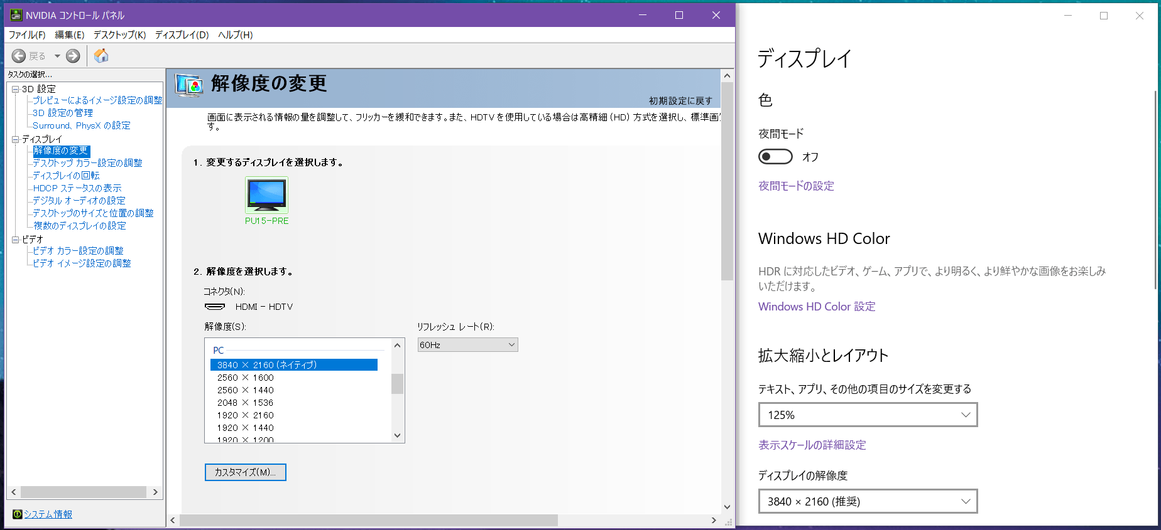Click task tree horizontal scroll left arrow
The width and height of the screenshot is (1161, 530).
14,492
